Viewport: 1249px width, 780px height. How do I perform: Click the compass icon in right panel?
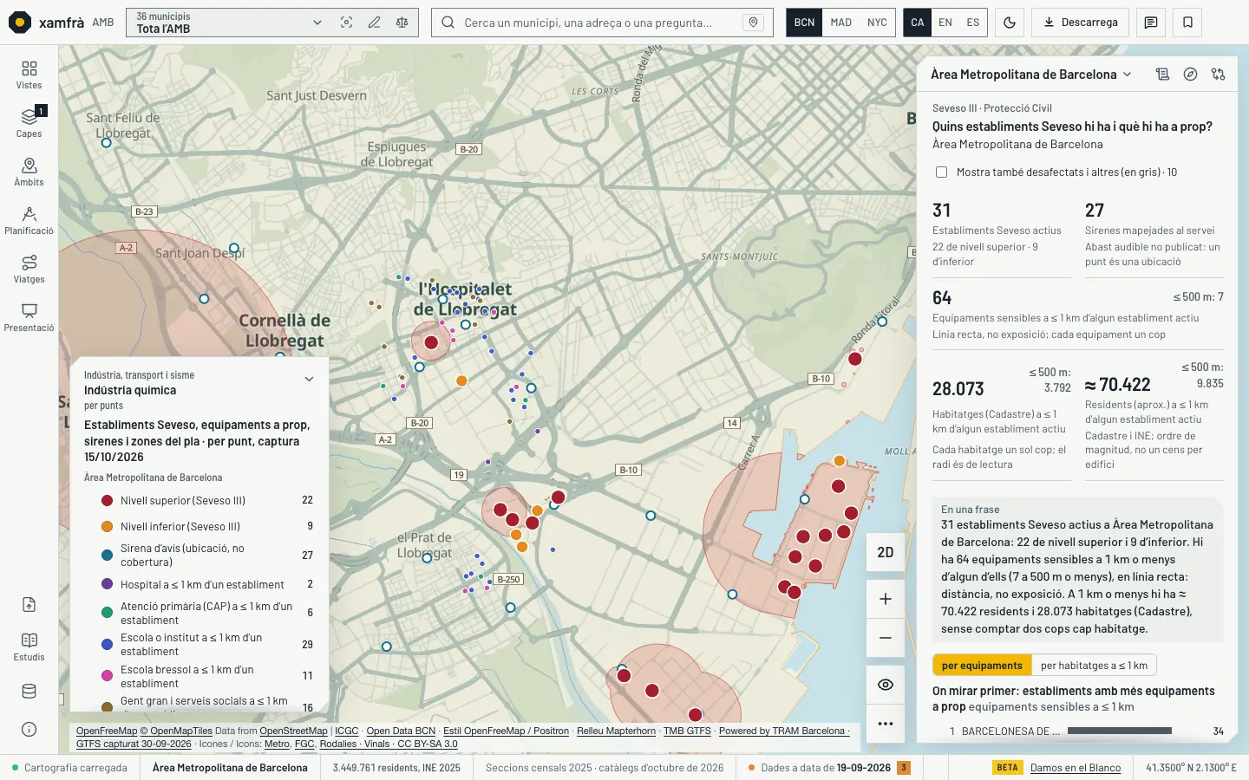coord(1190,75)
